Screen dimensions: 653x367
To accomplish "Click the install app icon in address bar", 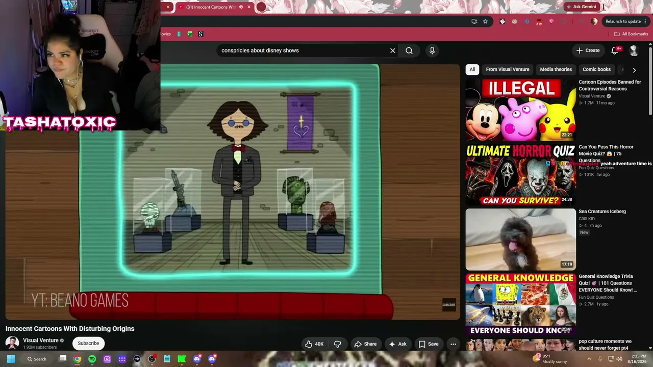I will (x=474, y=21).
